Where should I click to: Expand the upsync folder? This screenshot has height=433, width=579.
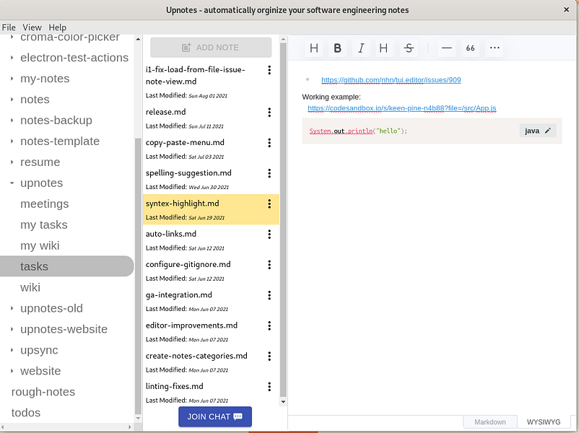click(x=12, y=350)
